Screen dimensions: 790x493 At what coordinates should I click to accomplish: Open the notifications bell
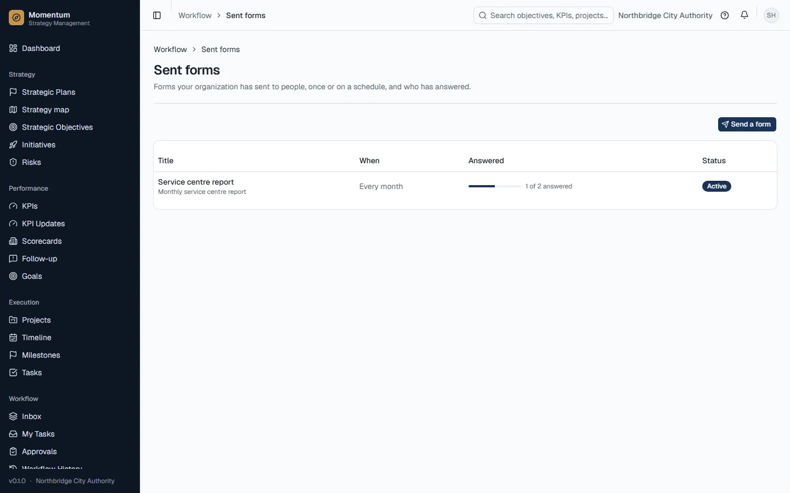pyautogui.click(x=744, y=15)
